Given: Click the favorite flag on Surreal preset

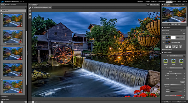Looking at the screenshot, I should pyautogui.click(x=2, y=80).
